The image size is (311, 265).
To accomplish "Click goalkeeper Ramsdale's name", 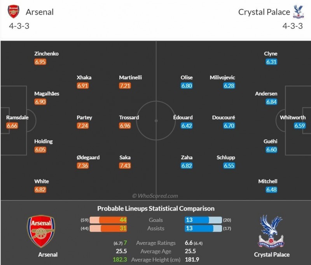I will click(17, 117).
